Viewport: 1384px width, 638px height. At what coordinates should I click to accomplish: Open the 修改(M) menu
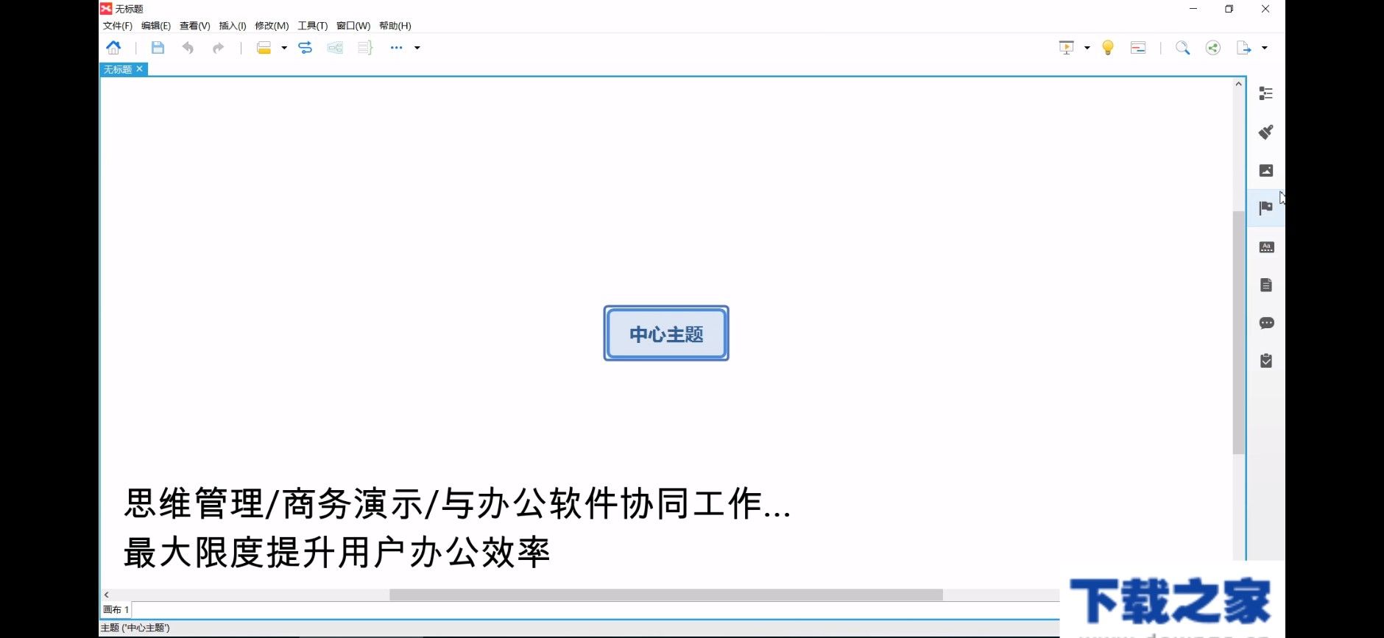(272, 26)
